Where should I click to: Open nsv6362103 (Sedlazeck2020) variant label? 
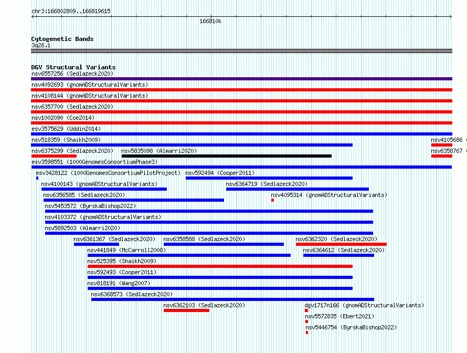204,305
